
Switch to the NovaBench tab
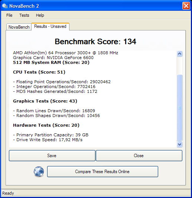pyautogui.click(x=19, y=27)
